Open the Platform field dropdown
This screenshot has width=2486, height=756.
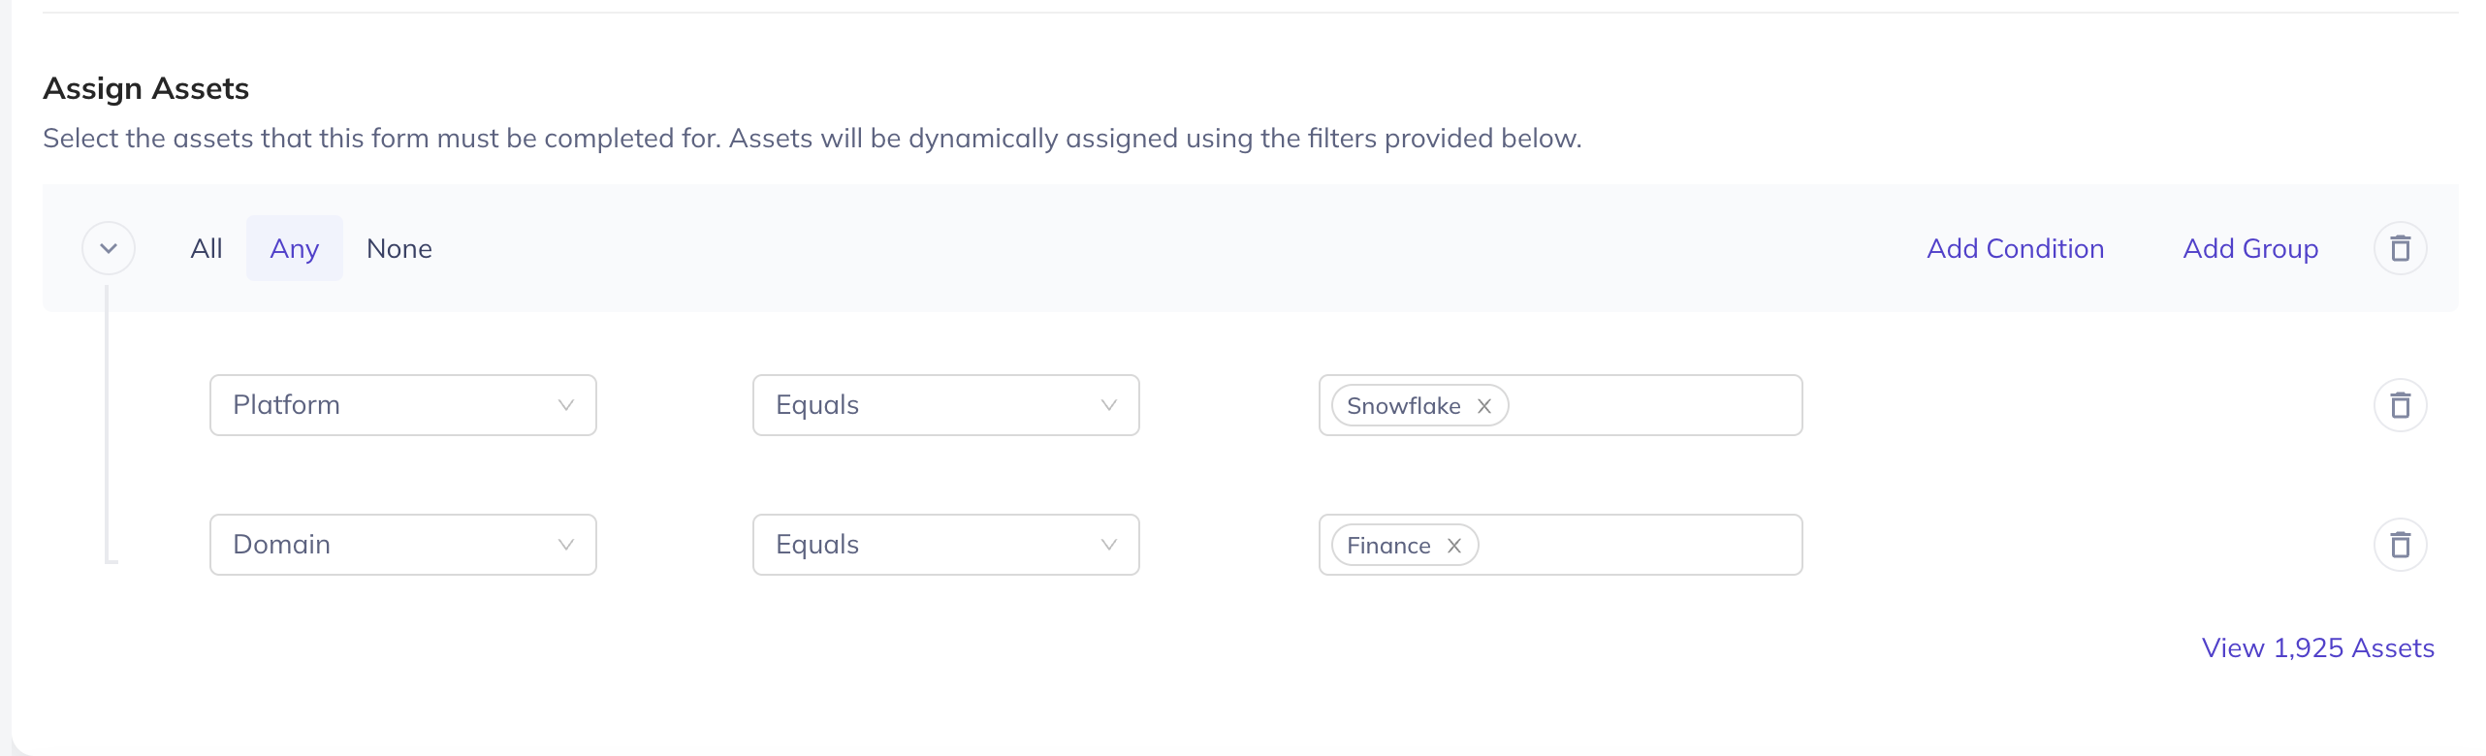point(402,405)
